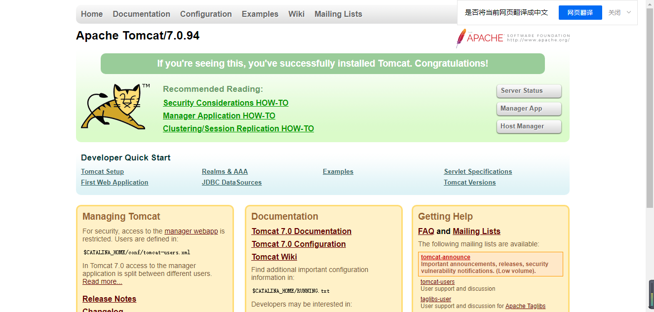Open the Manager App button

click(529, 109)
